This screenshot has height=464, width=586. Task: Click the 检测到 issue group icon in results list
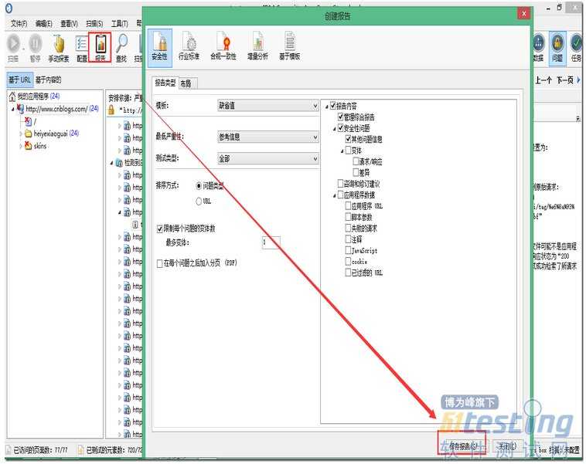119,163
